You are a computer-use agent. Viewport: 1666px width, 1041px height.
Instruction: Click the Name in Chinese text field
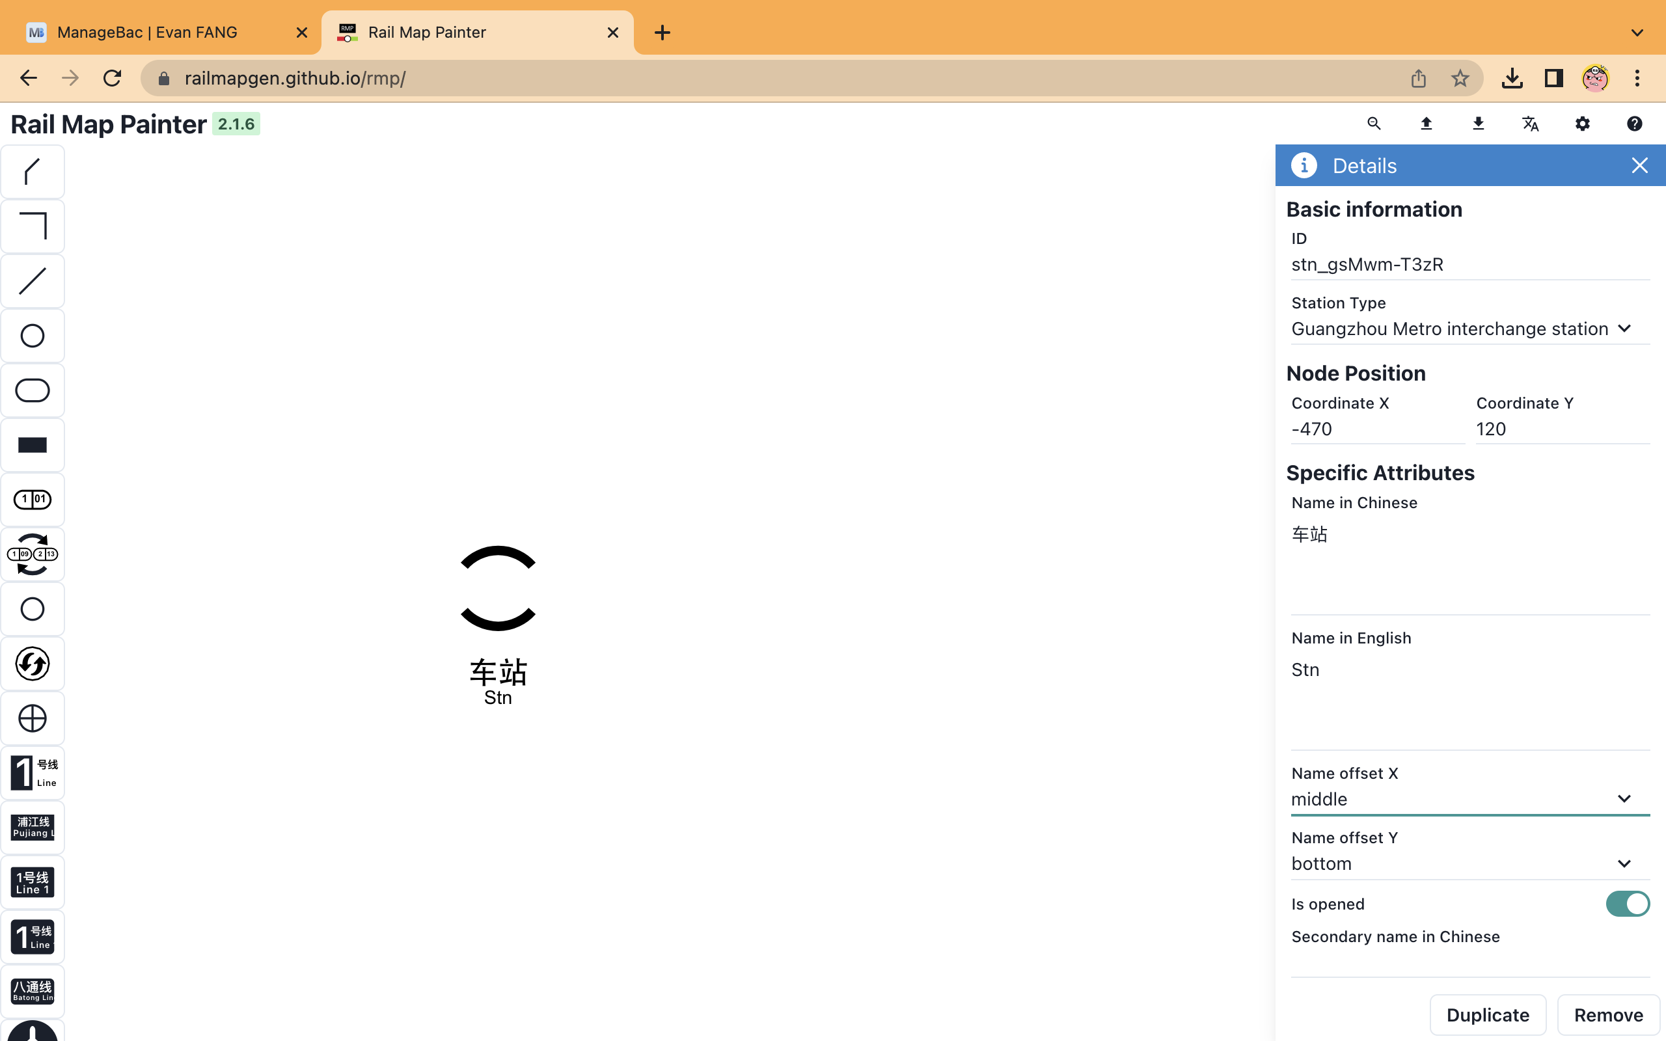click(1470, 566)
